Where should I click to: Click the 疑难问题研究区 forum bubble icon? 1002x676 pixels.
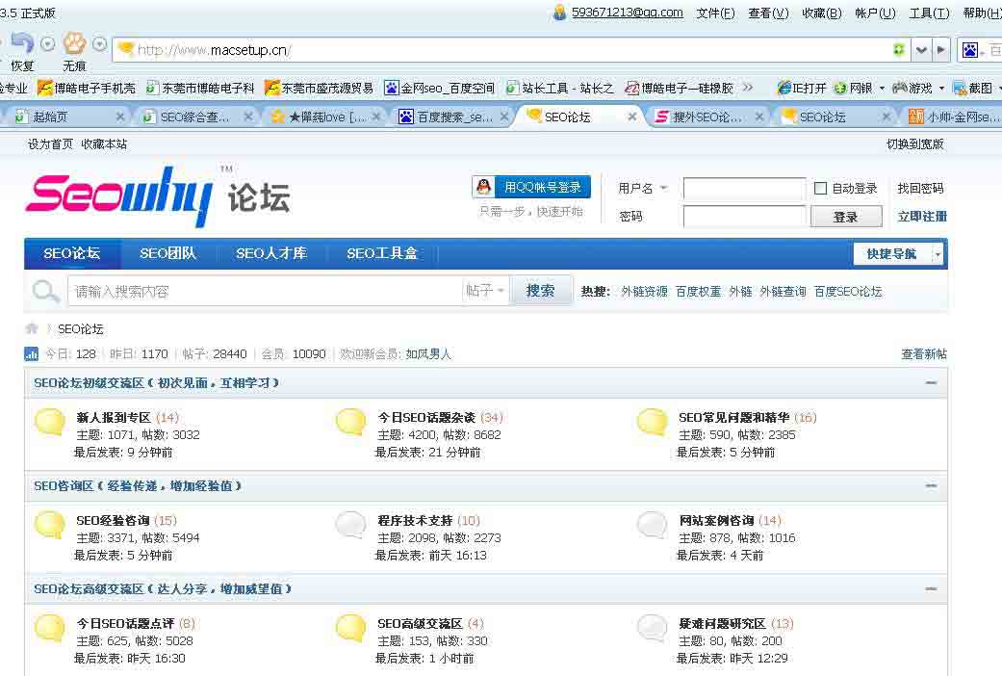[653, 628]
